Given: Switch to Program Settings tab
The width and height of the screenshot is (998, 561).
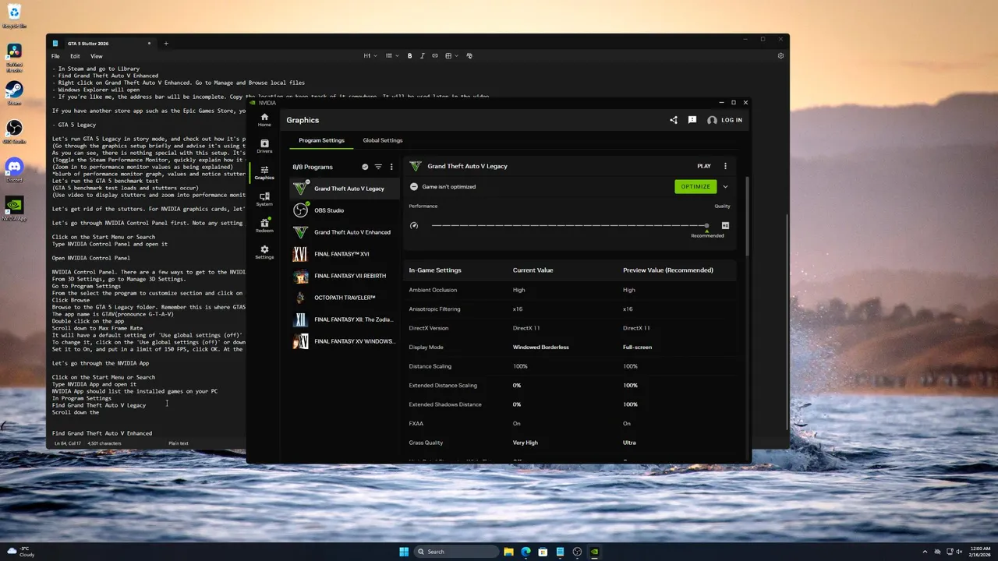Looking at the screenshot, I should click(321, 140).
